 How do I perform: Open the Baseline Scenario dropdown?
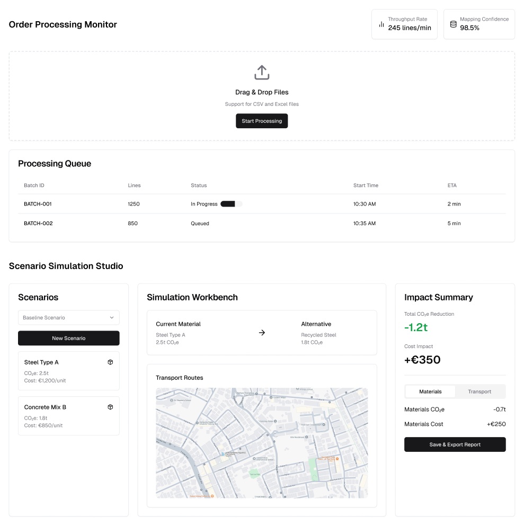tap(69, 317)
